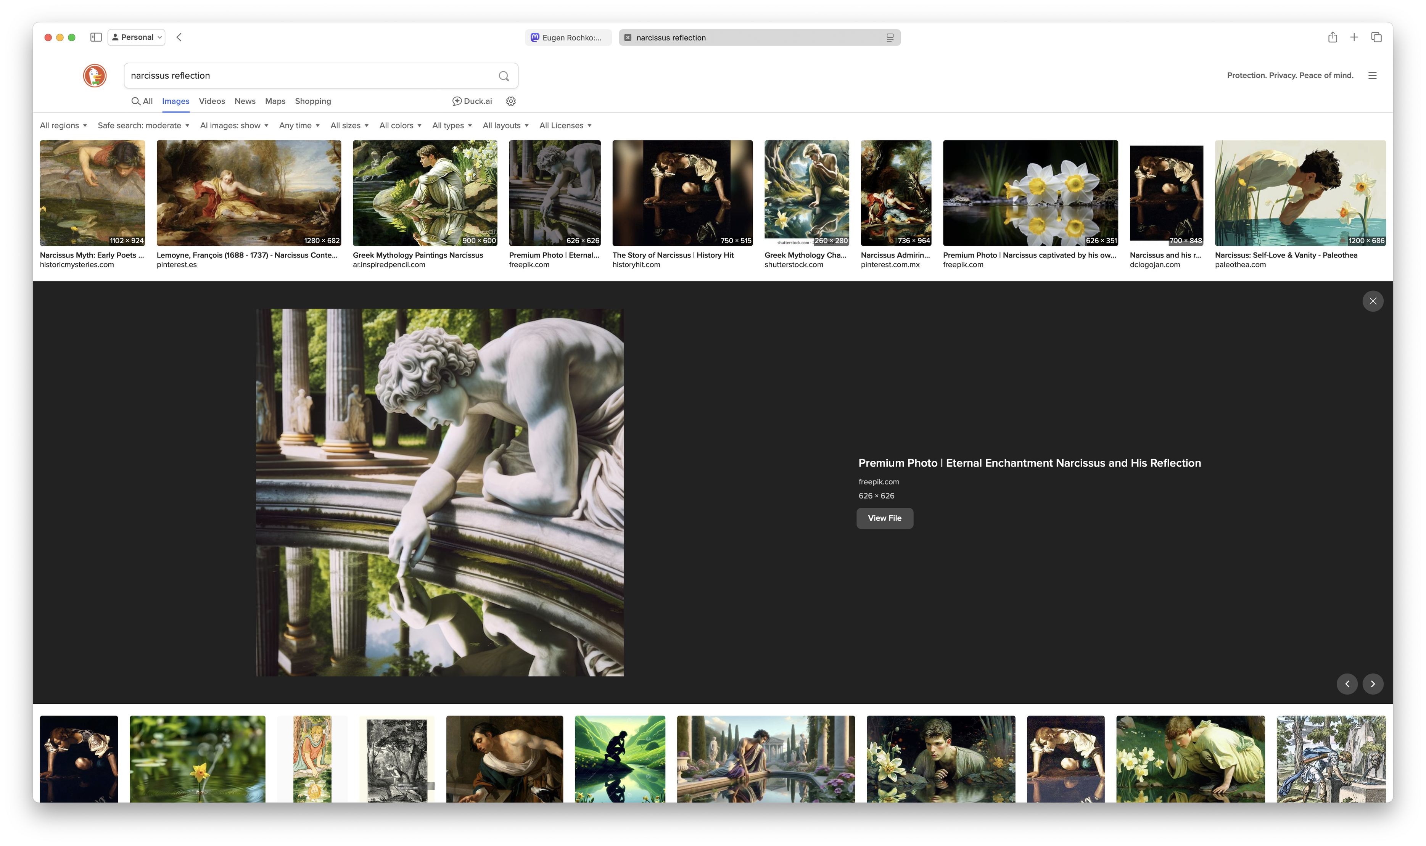Click the Share icon in toolbar
Screen dimensions: 1426x846
pos(1333,37)
